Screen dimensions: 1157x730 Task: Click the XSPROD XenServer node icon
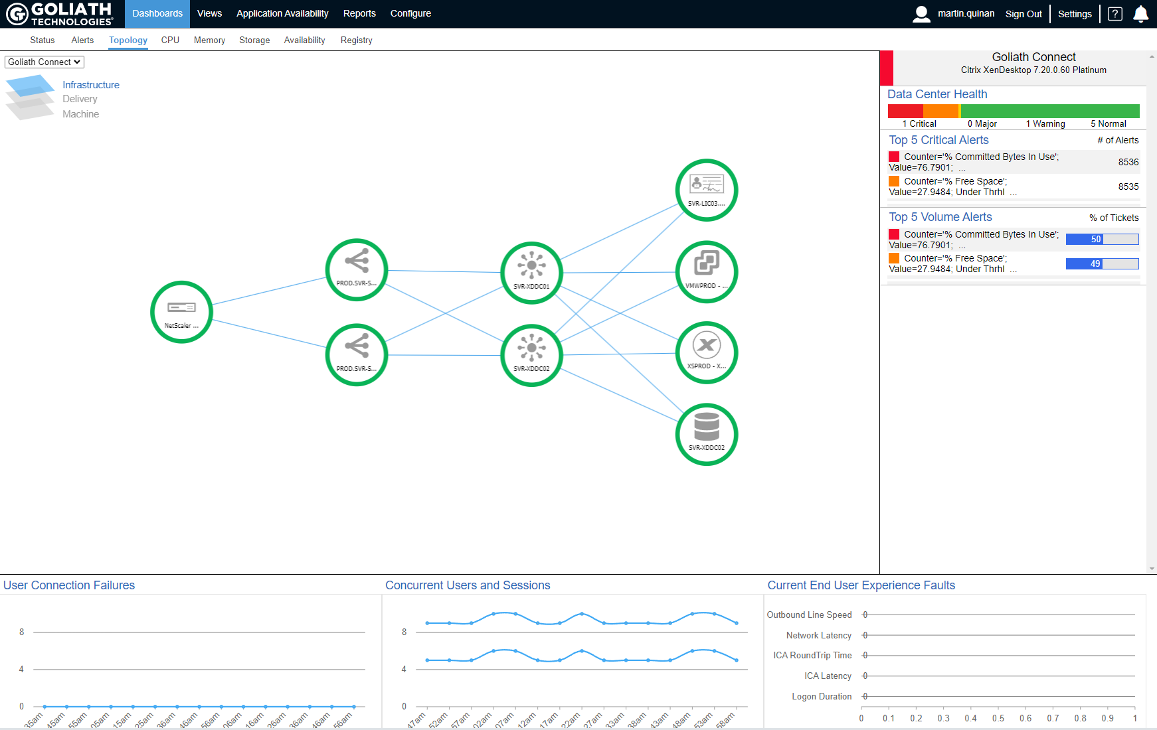(706, 352)
